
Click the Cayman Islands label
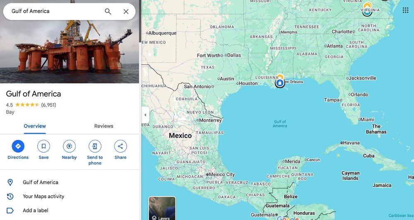[x=351, y=176]
